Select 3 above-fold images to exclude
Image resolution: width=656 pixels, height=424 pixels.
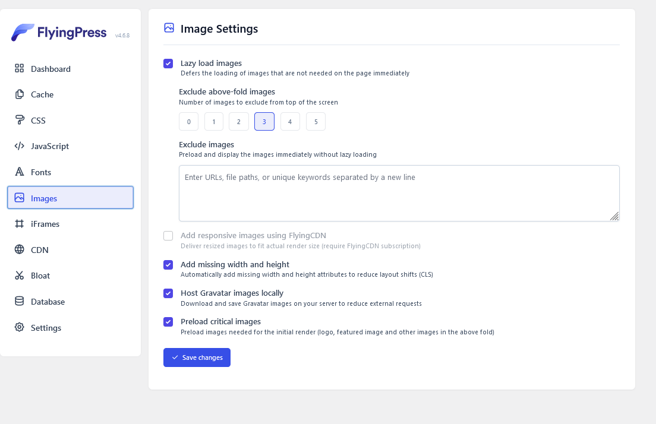pyautogui.click(x=264, y=122)
